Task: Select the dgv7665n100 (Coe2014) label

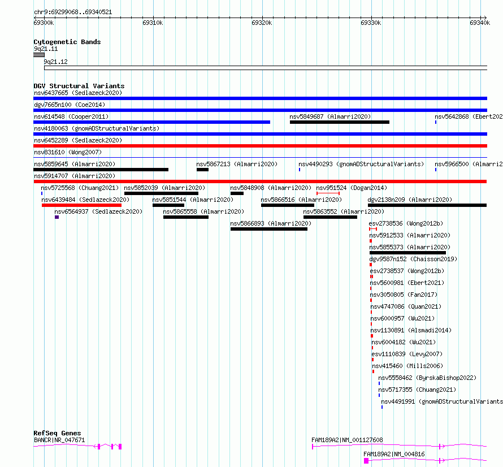Action: point(70,105)
